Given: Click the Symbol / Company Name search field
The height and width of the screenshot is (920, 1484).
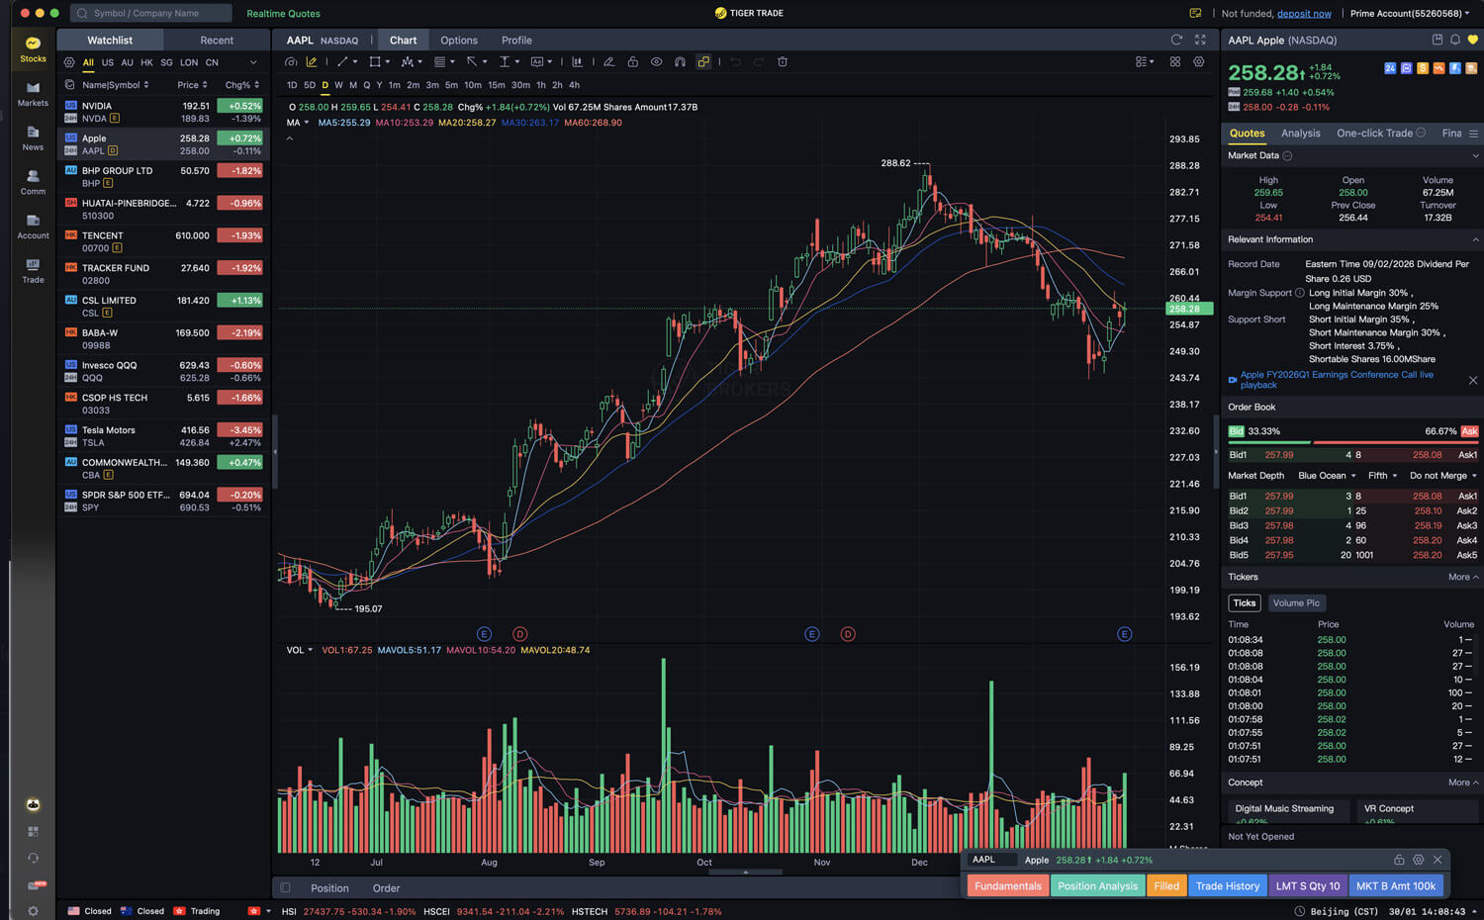Looking at the screenshot, I should (x=153, y=14).
